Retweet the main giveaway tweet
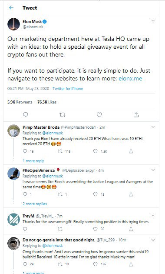Viewport: 165px width, 274px height. [62, 115]
